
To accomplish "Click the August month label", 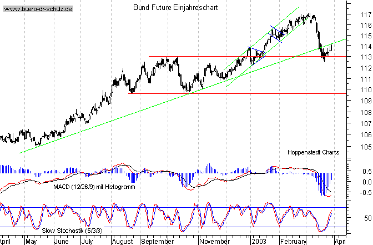I will (122, 242).
